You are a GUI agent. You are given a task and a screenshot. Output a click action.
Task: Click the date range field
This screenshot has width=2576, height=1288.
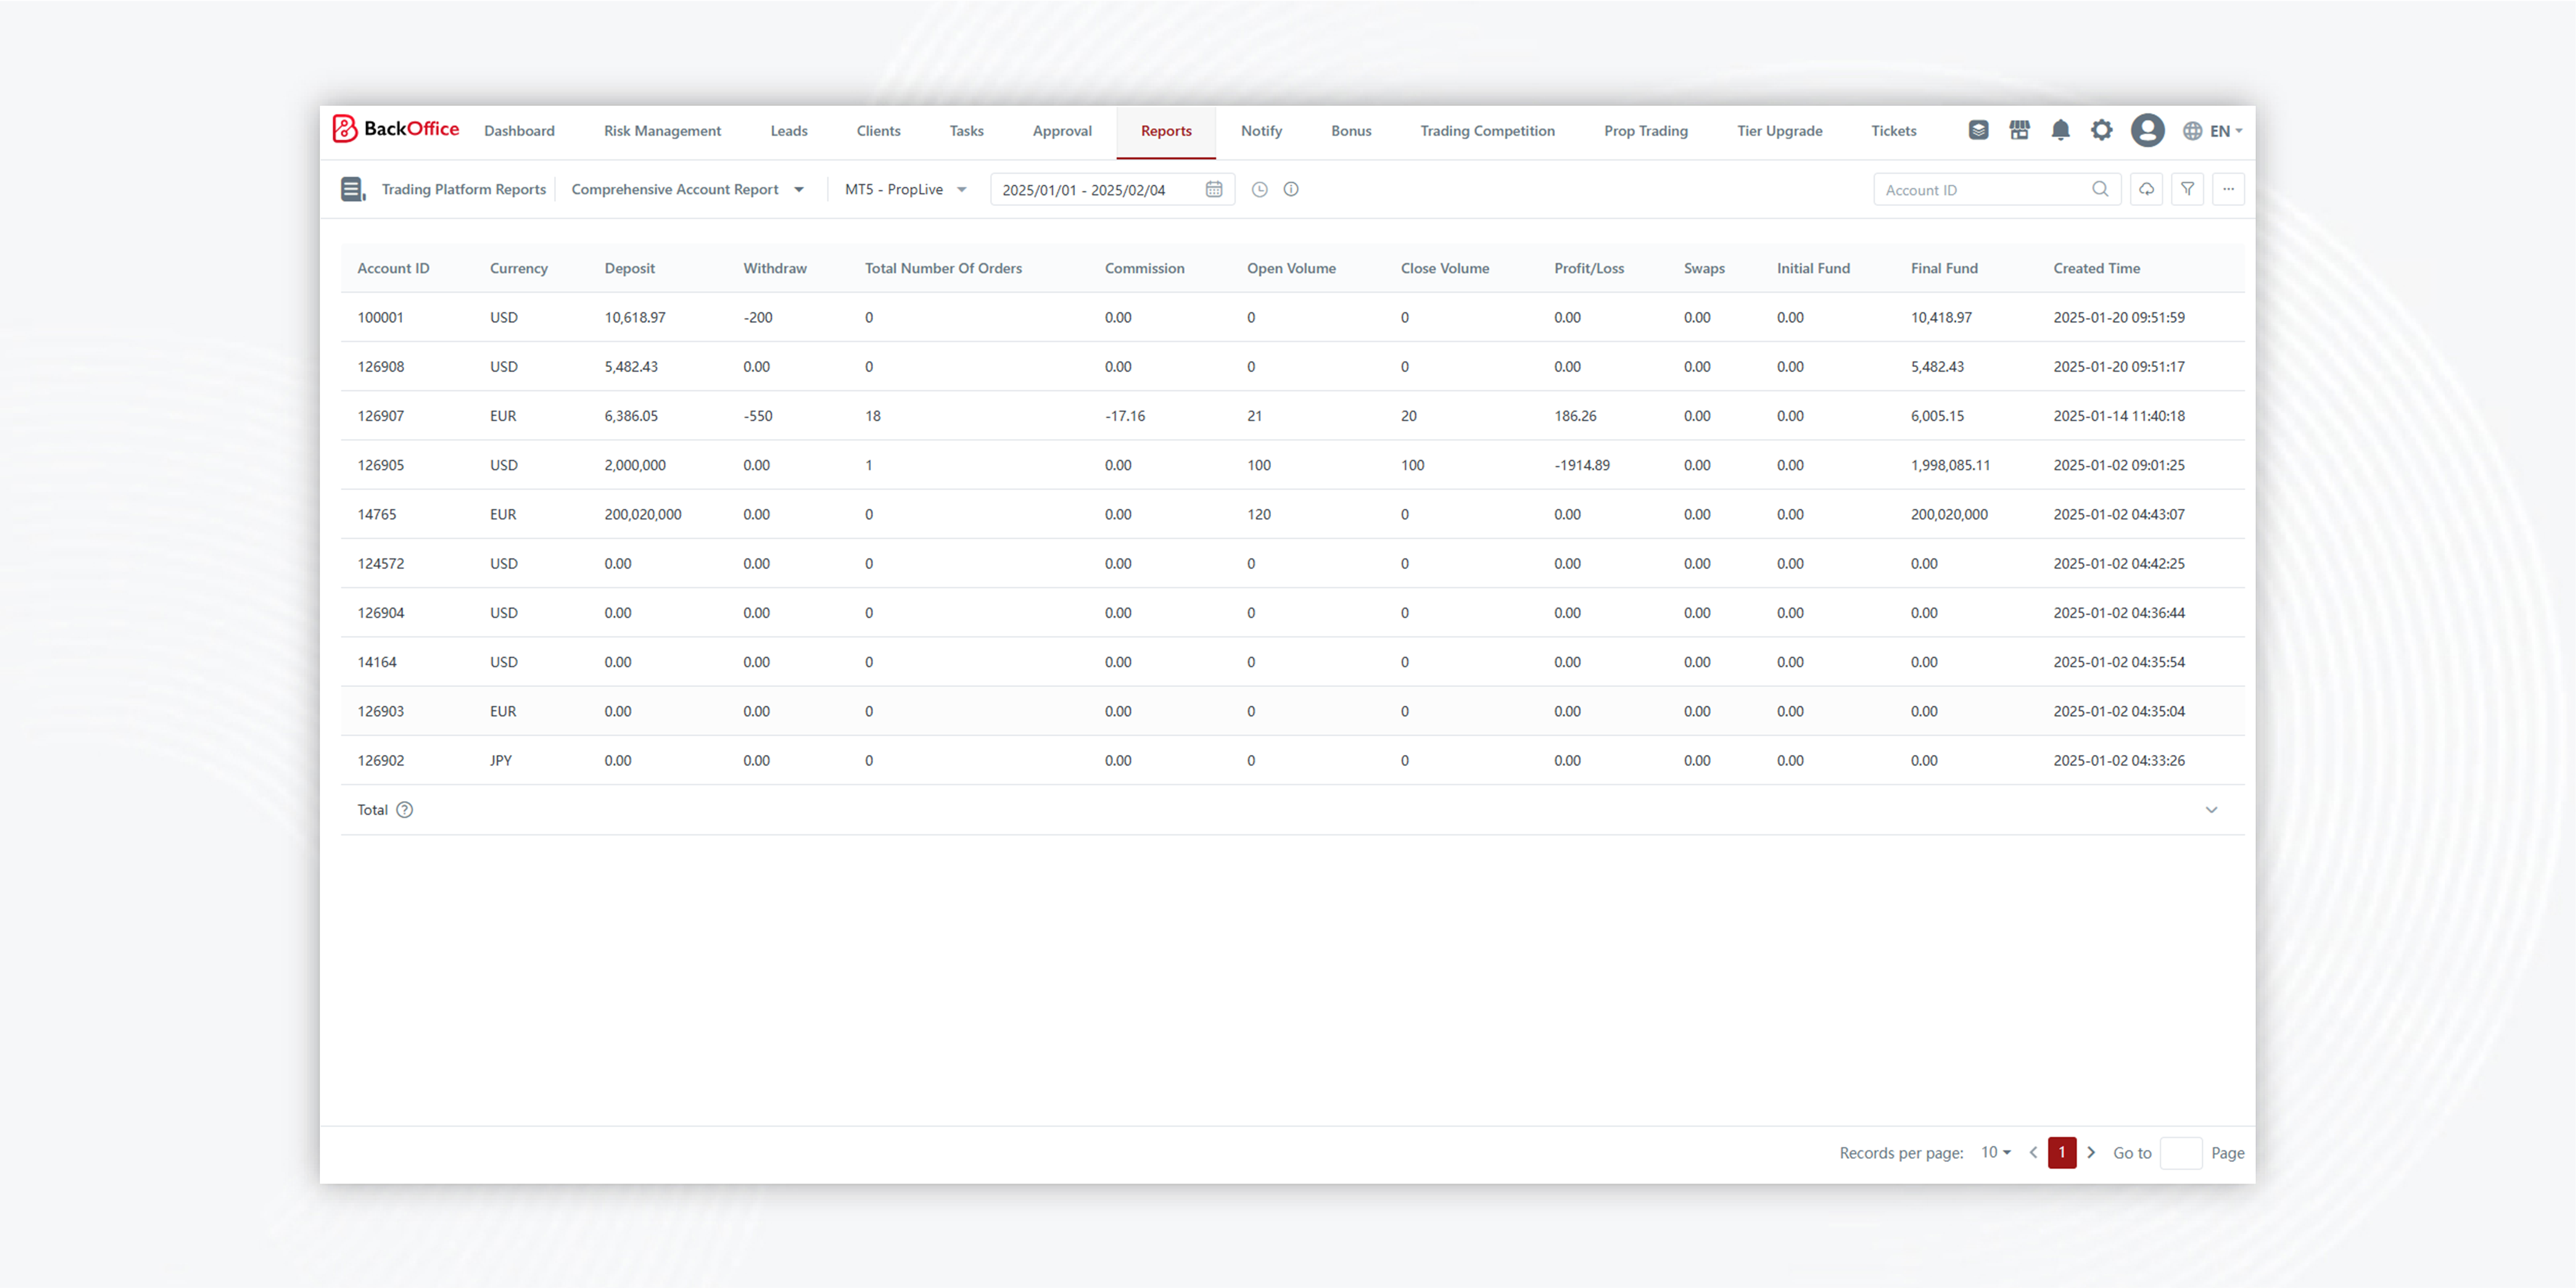coord(1112,189)
